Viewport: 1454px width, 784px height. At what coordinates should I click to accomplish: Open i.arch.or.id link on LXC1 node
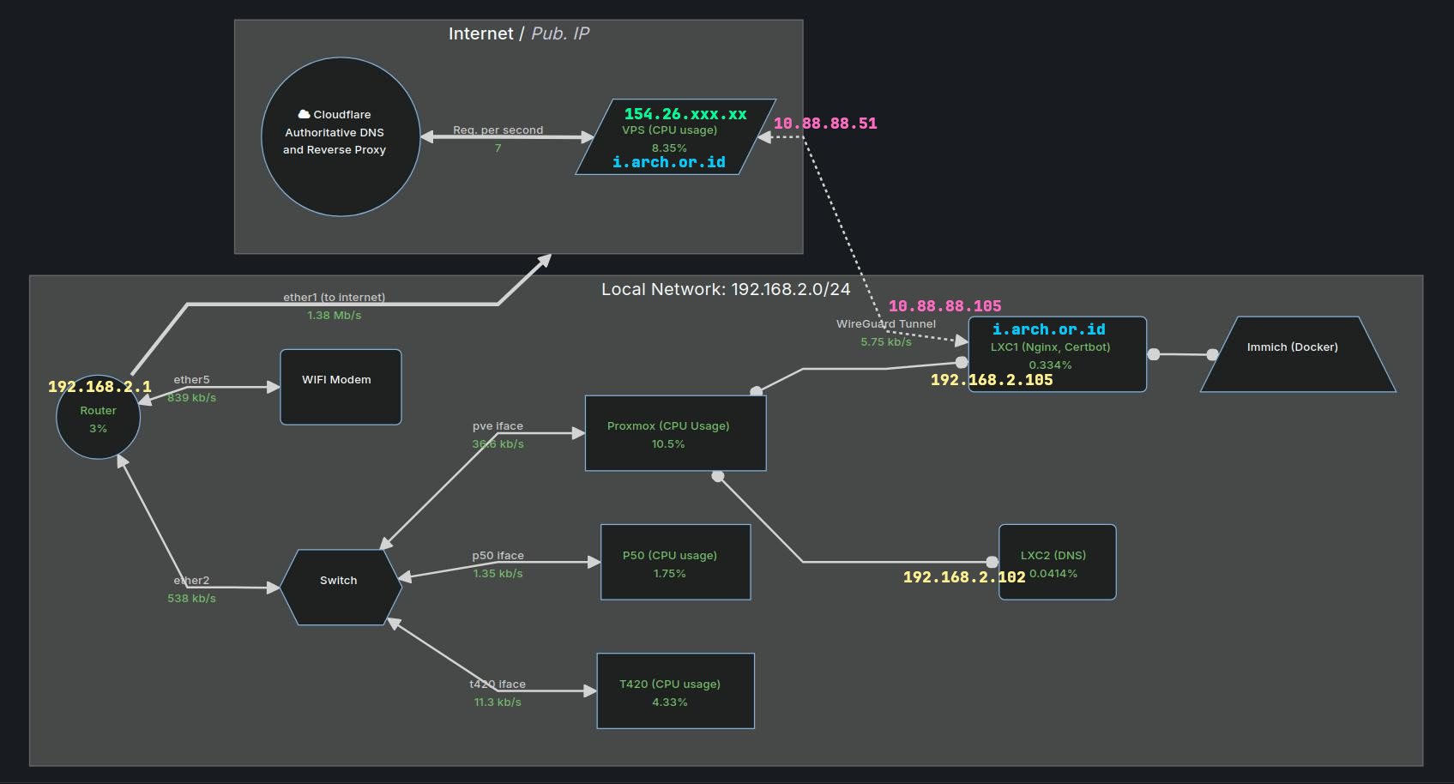[x=1048, y=329]
